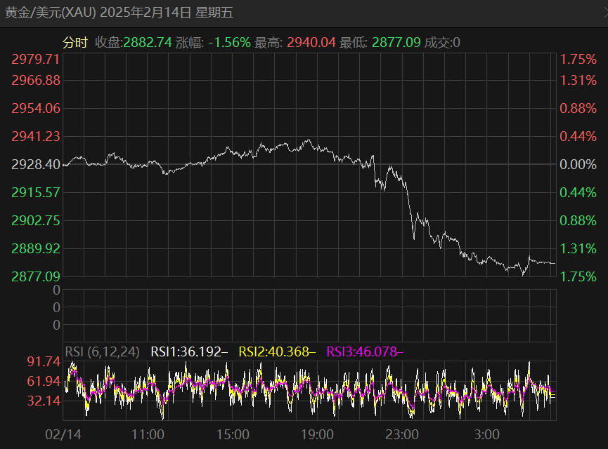Click the 02/14 date axis label
Screen dimensions: 608x449
[63, 434]
